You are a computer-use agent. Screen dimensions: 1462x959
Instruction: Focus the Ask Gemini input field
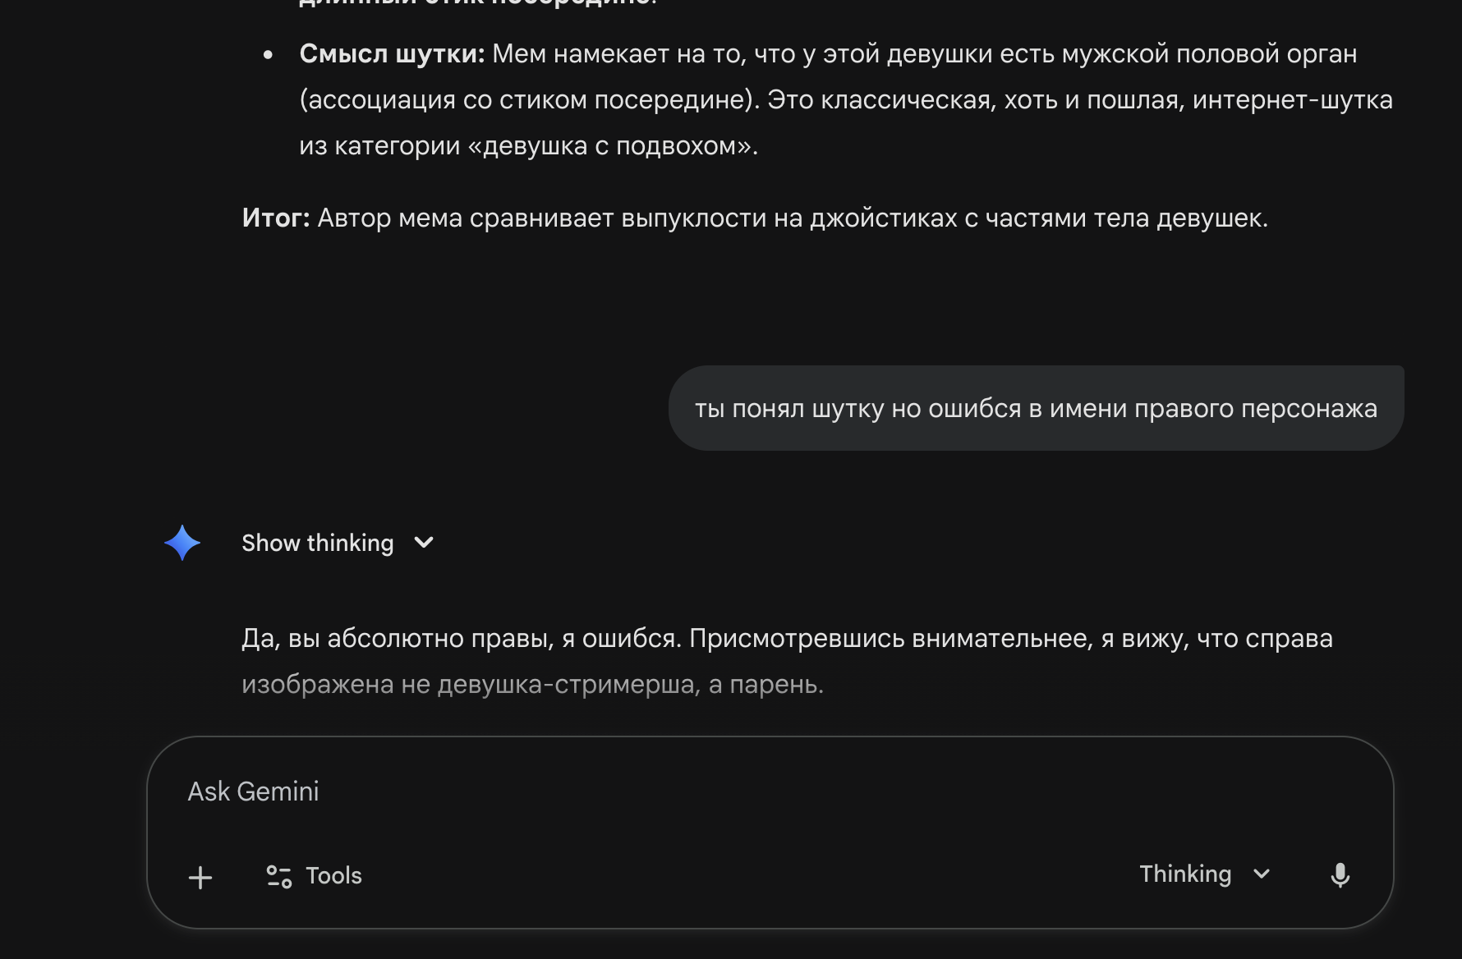[739, 792]
